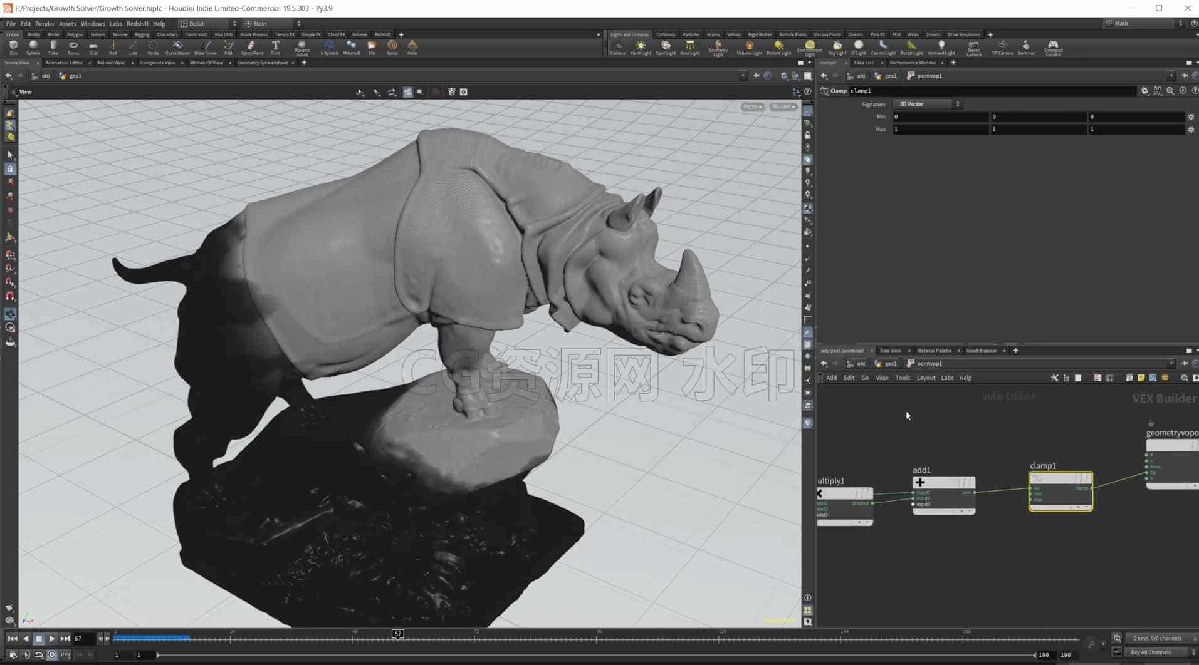Toggle the viewport lock camera button

[807, 135]
